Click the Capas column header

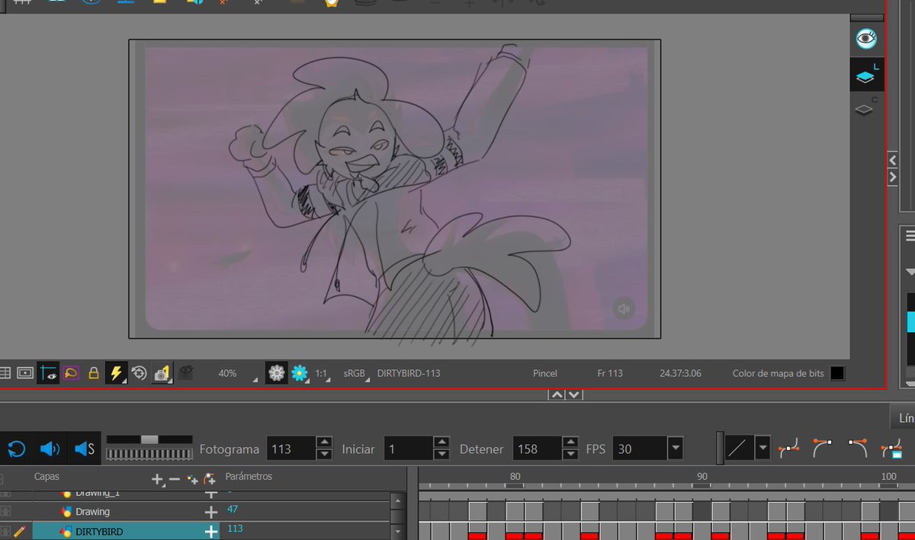(x=47, y=477)
